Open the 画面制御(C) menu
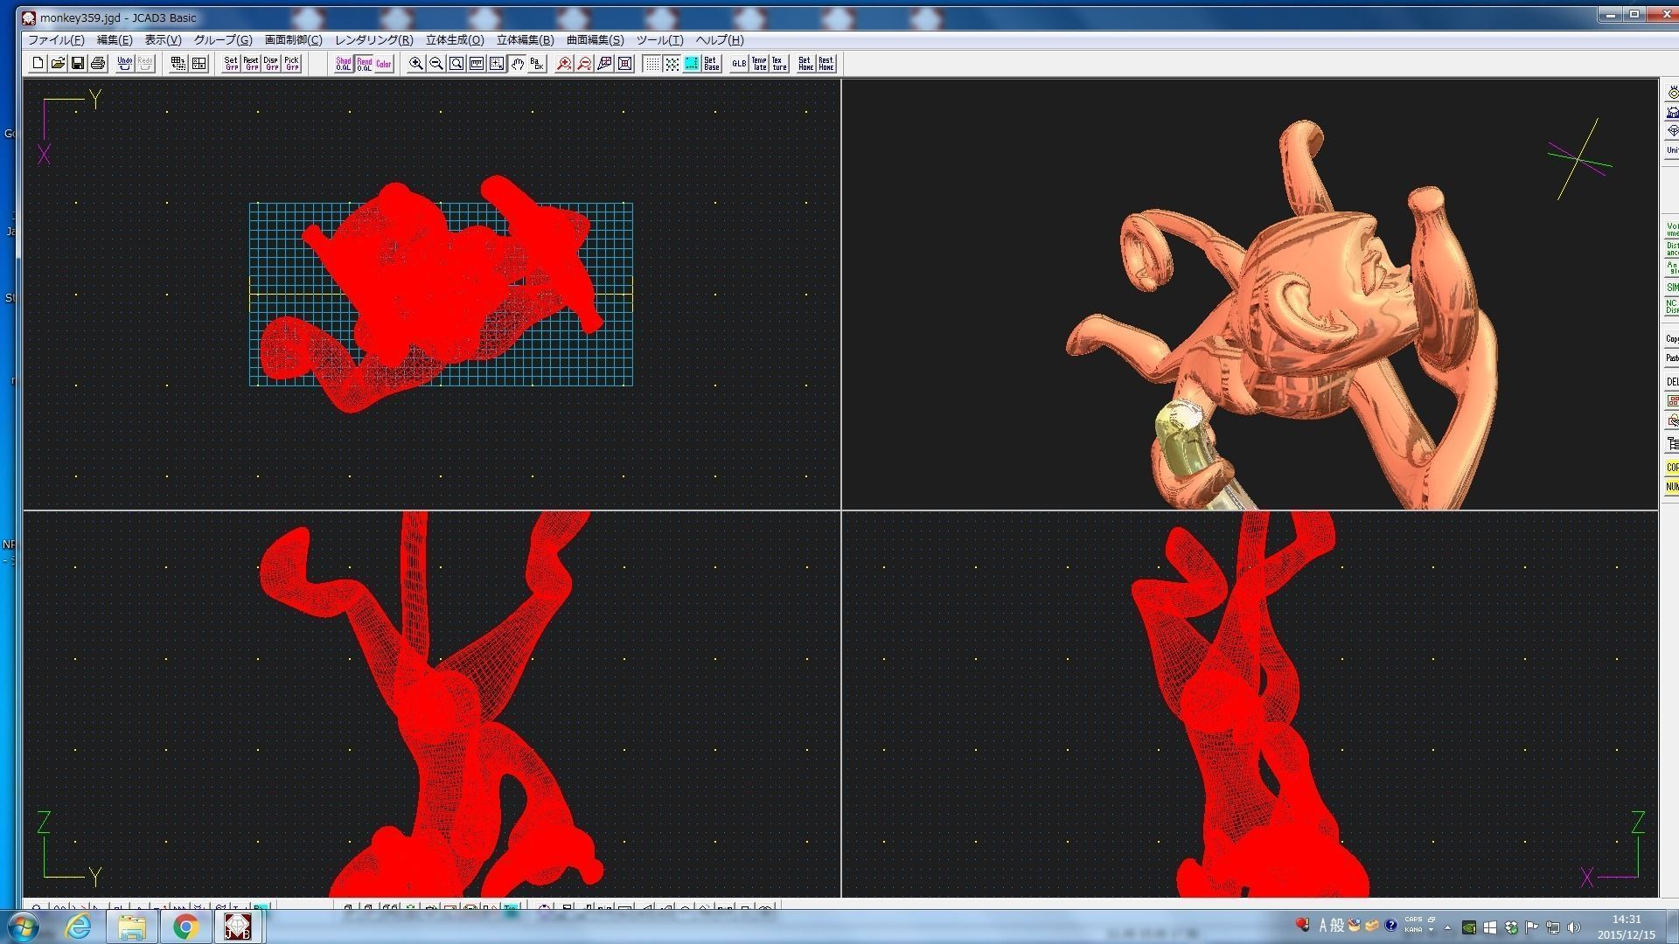Image resolution: width=1679 pixels, height=944 pixels. point(294,39)
